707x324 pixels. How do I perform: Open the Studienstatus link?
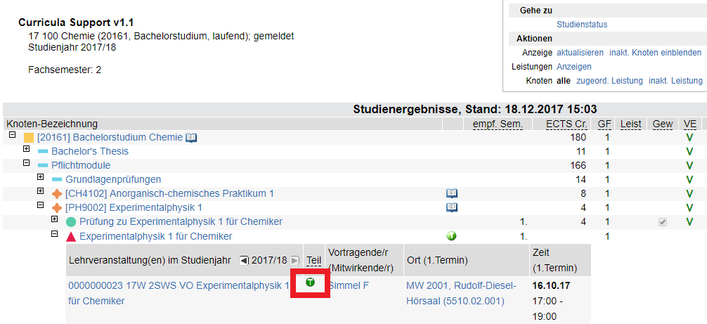click(581, 25)
